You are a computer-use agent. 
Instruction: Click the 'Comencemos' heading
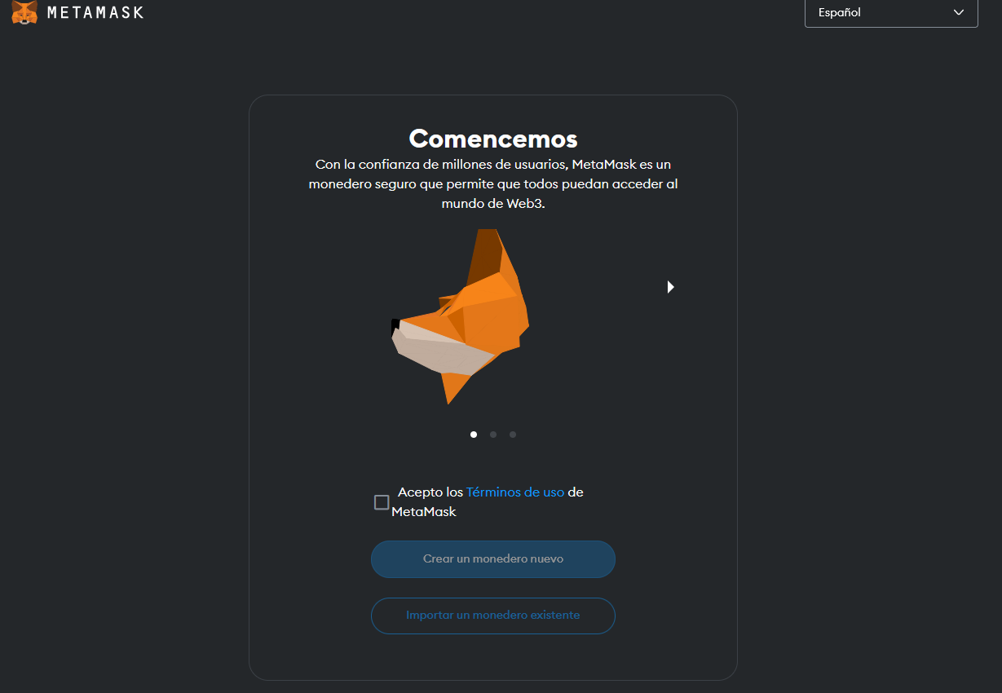[x=493, y=139]
